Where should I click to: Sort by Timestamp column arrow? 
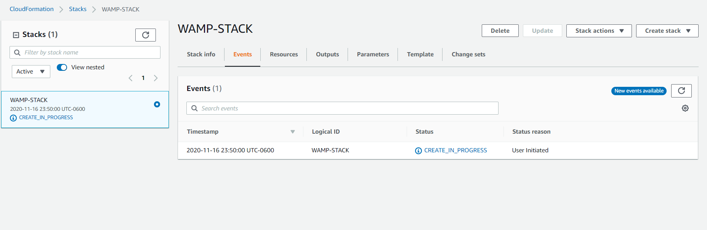click(293, 132)
